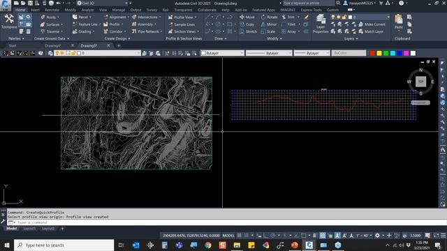Toggle lineweight display in status bar
447x251 pixels.
[x=314, y=236]
